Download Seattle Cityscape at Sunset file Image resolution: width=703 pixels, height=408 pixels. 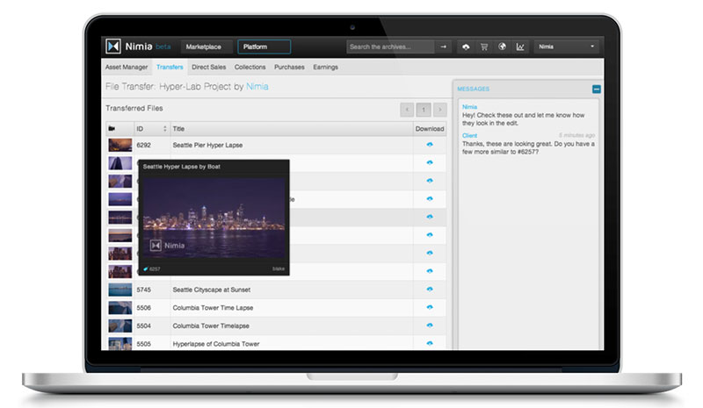pos(430,290)
